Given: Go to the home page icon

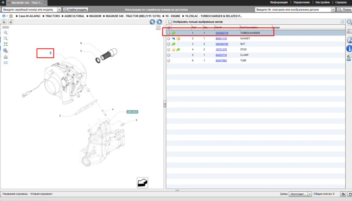Looking at the screenshot, I should pos(11,16).
